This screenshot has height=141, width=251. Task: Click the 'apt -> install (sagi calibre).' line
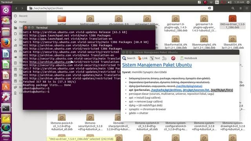pyautogui.click(x=145, y=98)
